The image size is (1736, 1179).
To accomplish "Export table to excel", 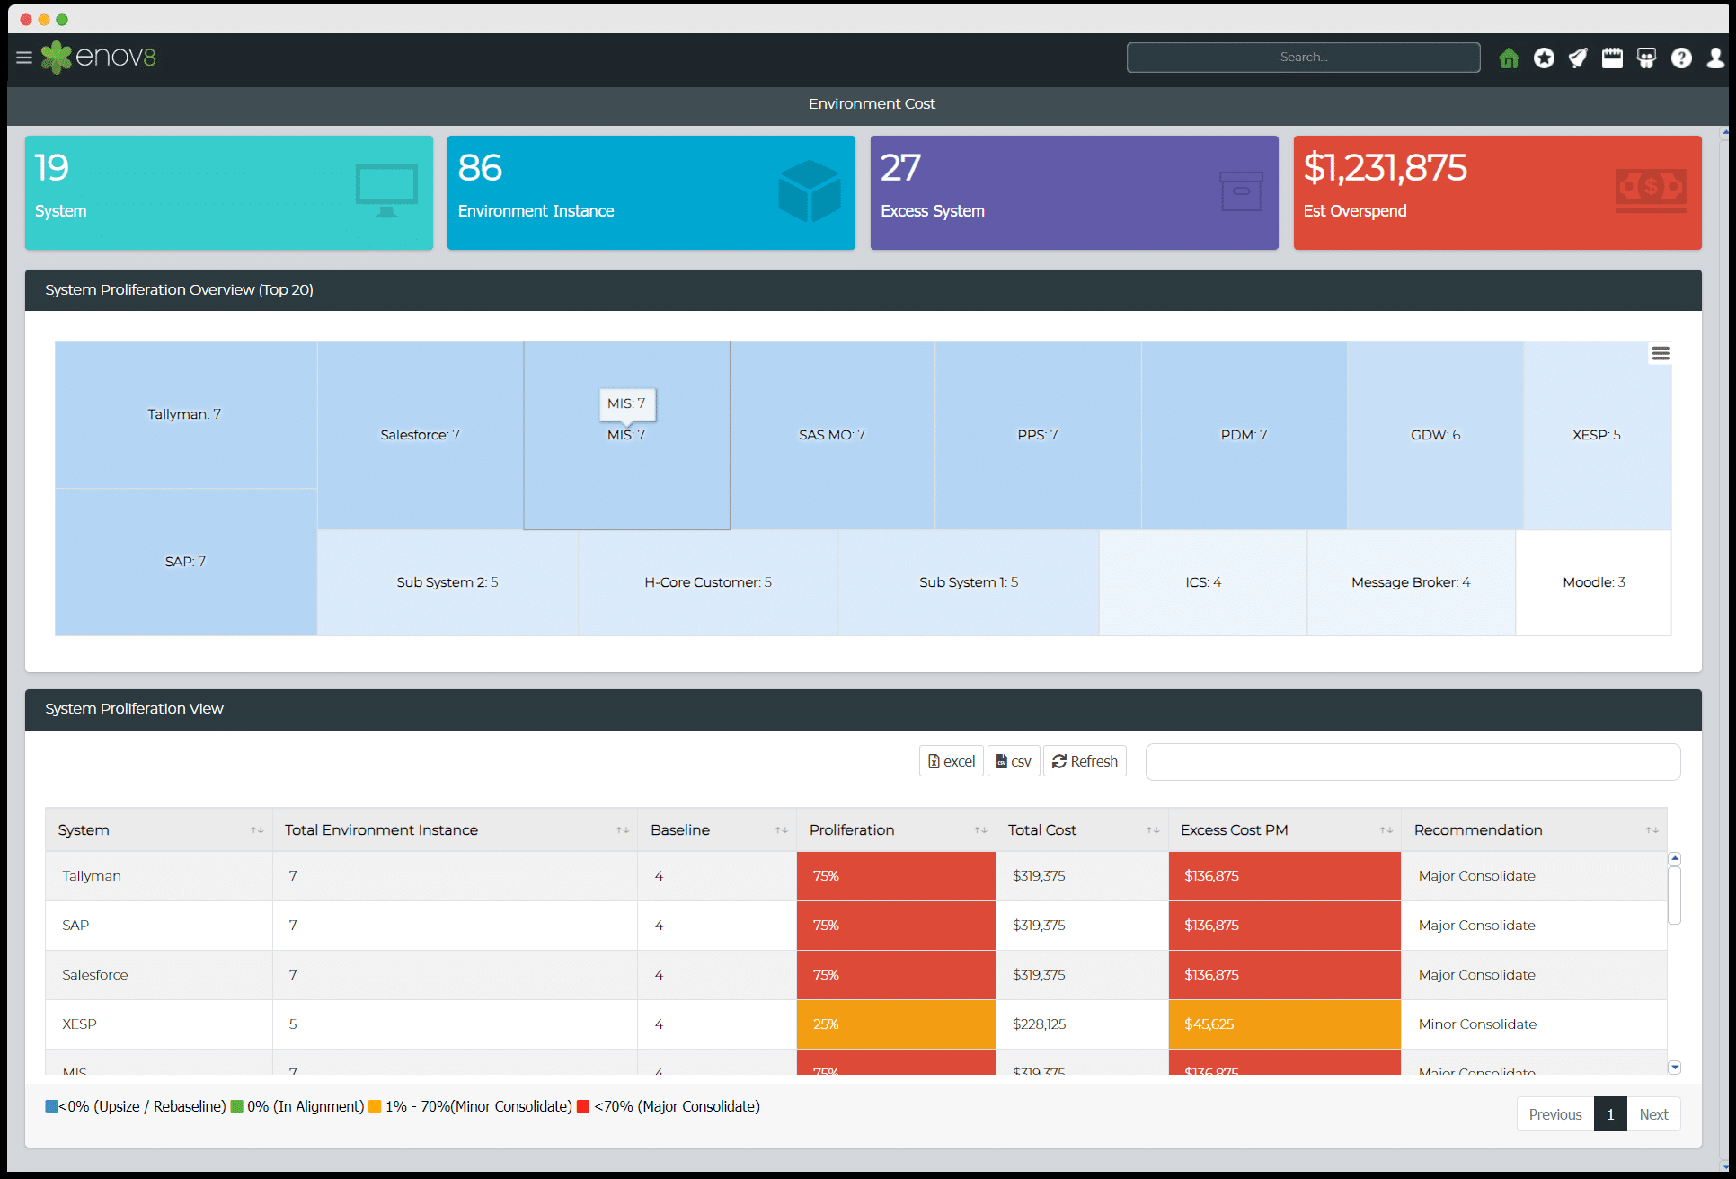I will [952, 761].
